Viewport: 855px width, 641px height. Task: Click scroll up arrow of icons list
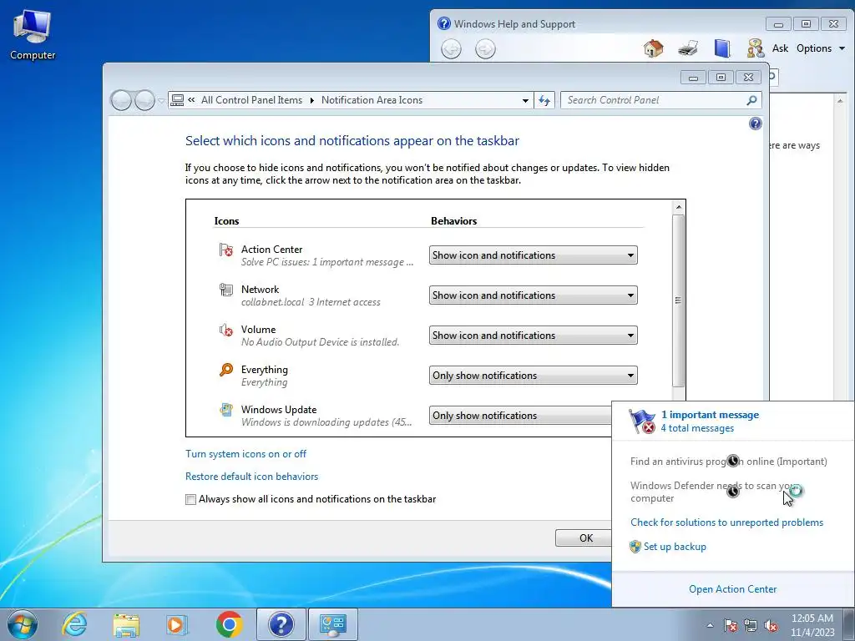[x=678, y=207]
